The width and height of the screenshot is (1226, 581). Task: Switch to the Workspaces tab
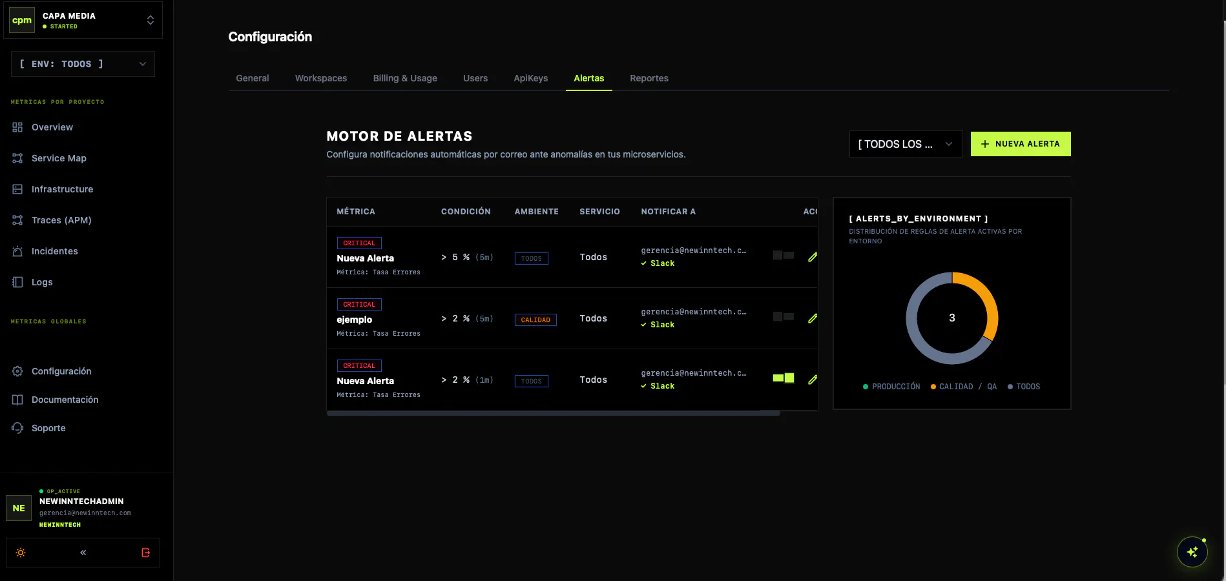point(321,78)
